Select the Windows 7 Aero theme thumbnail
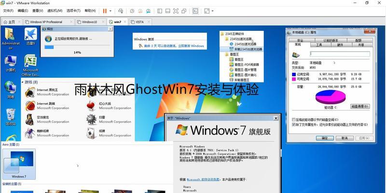 point(19,164)
